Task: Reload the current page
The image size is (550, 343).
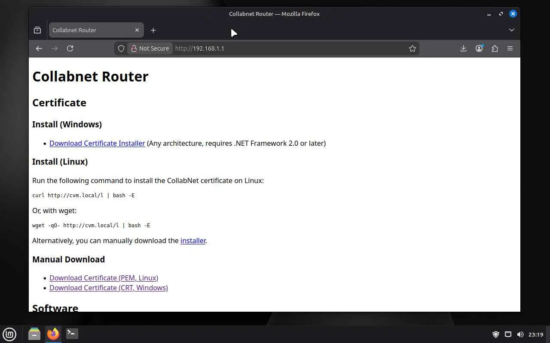Action: coord(70,48)
